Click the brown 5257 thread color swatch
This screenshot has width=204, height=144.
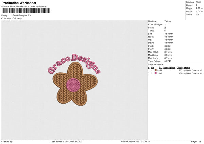point(155,70)
